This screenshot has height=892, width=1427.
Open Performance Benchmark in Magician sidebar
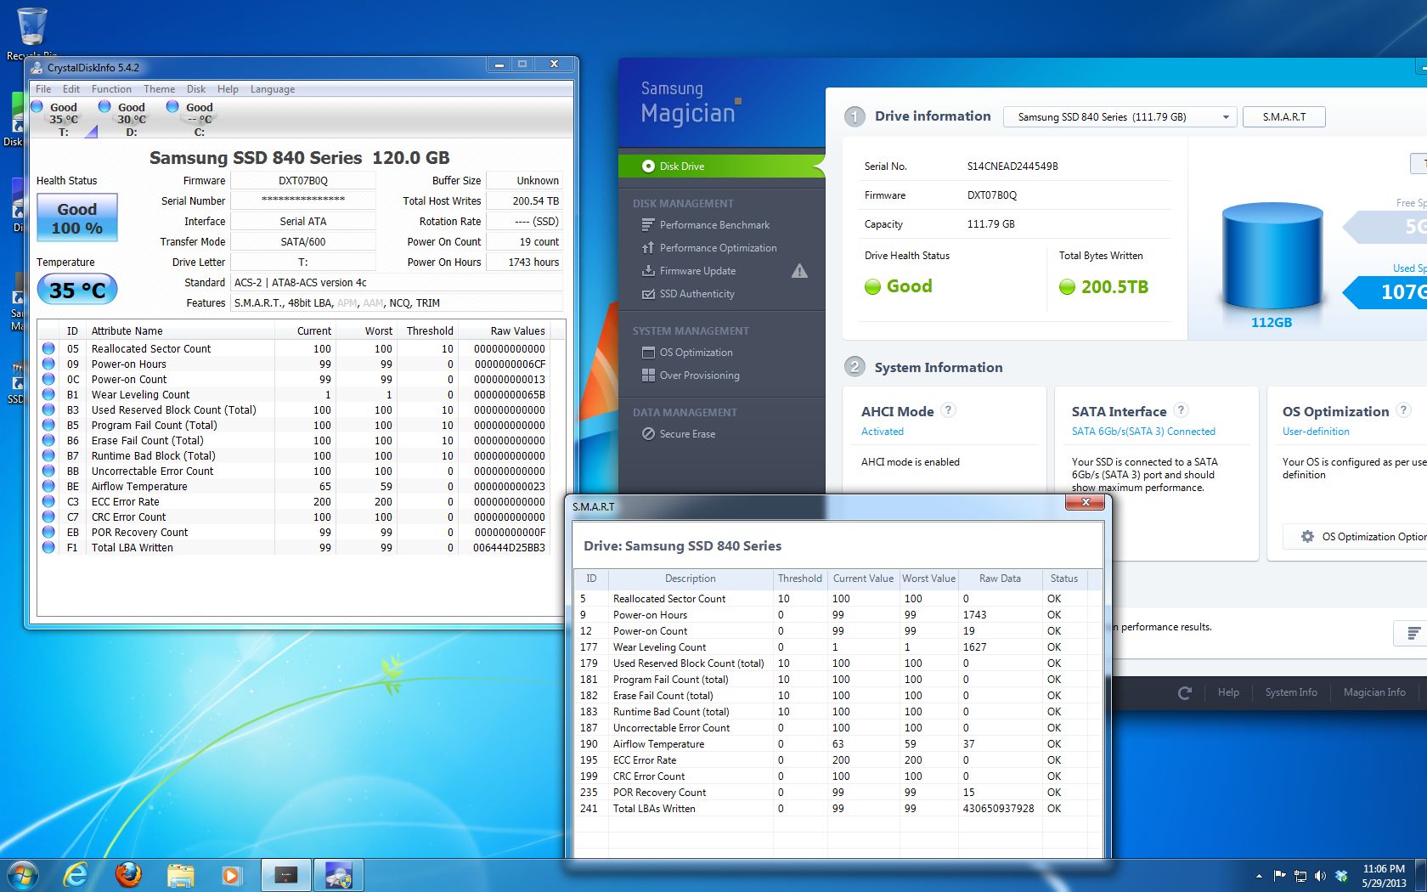(713, 225)
